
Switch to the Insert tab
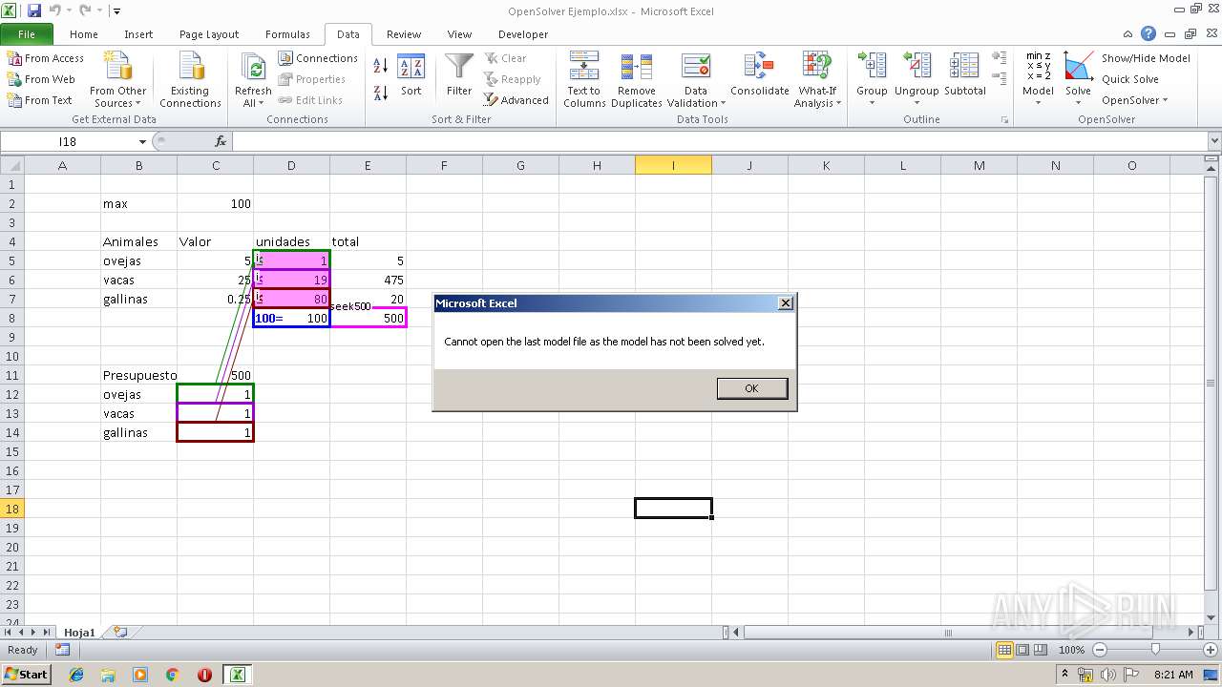pos(138,34)
